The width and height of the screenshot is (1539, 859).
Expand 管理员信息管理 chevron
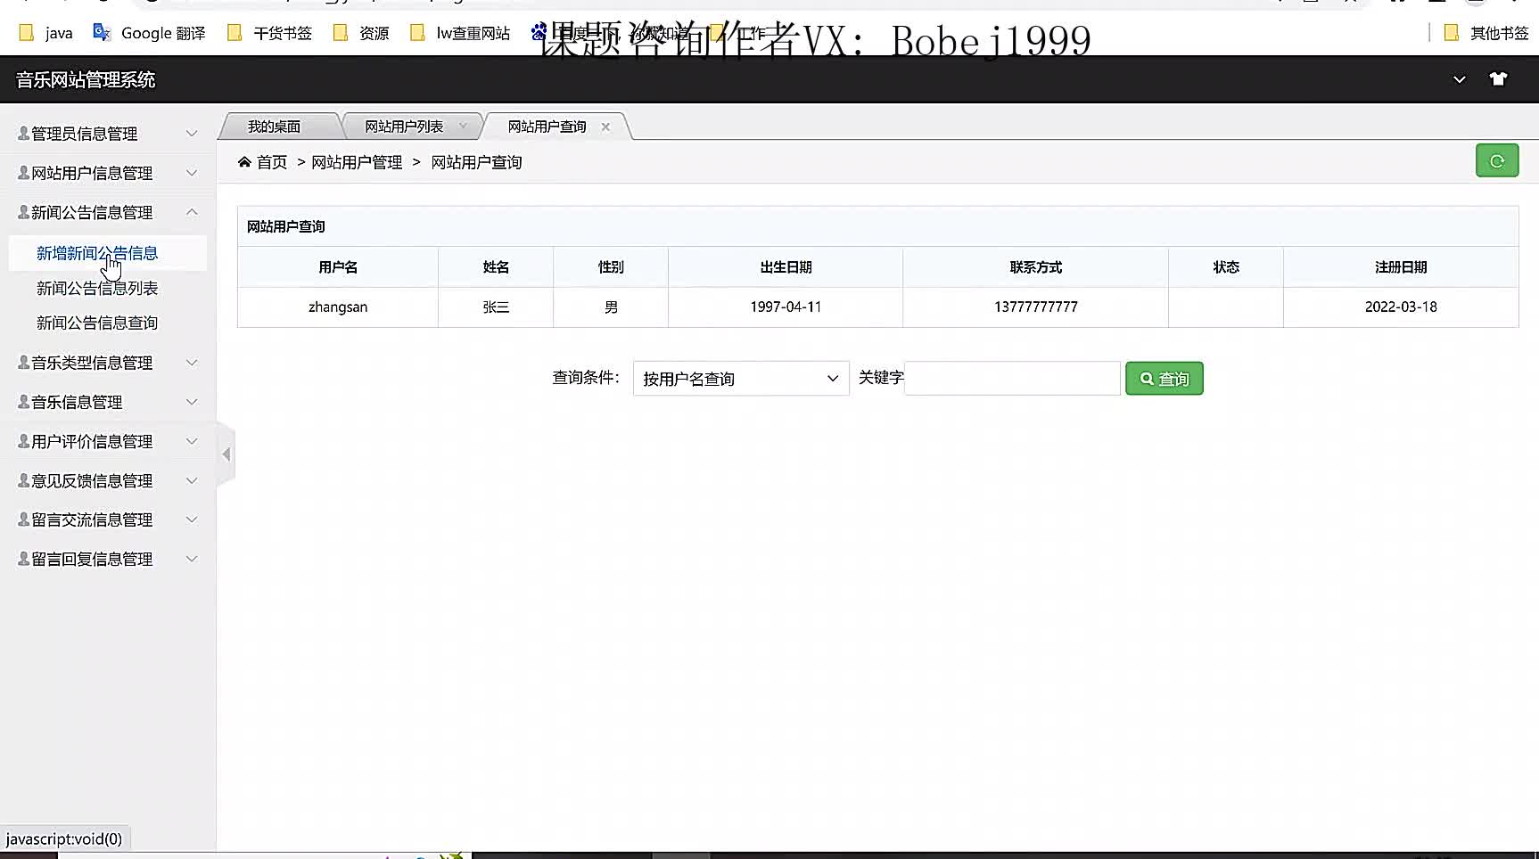(192, 134)
